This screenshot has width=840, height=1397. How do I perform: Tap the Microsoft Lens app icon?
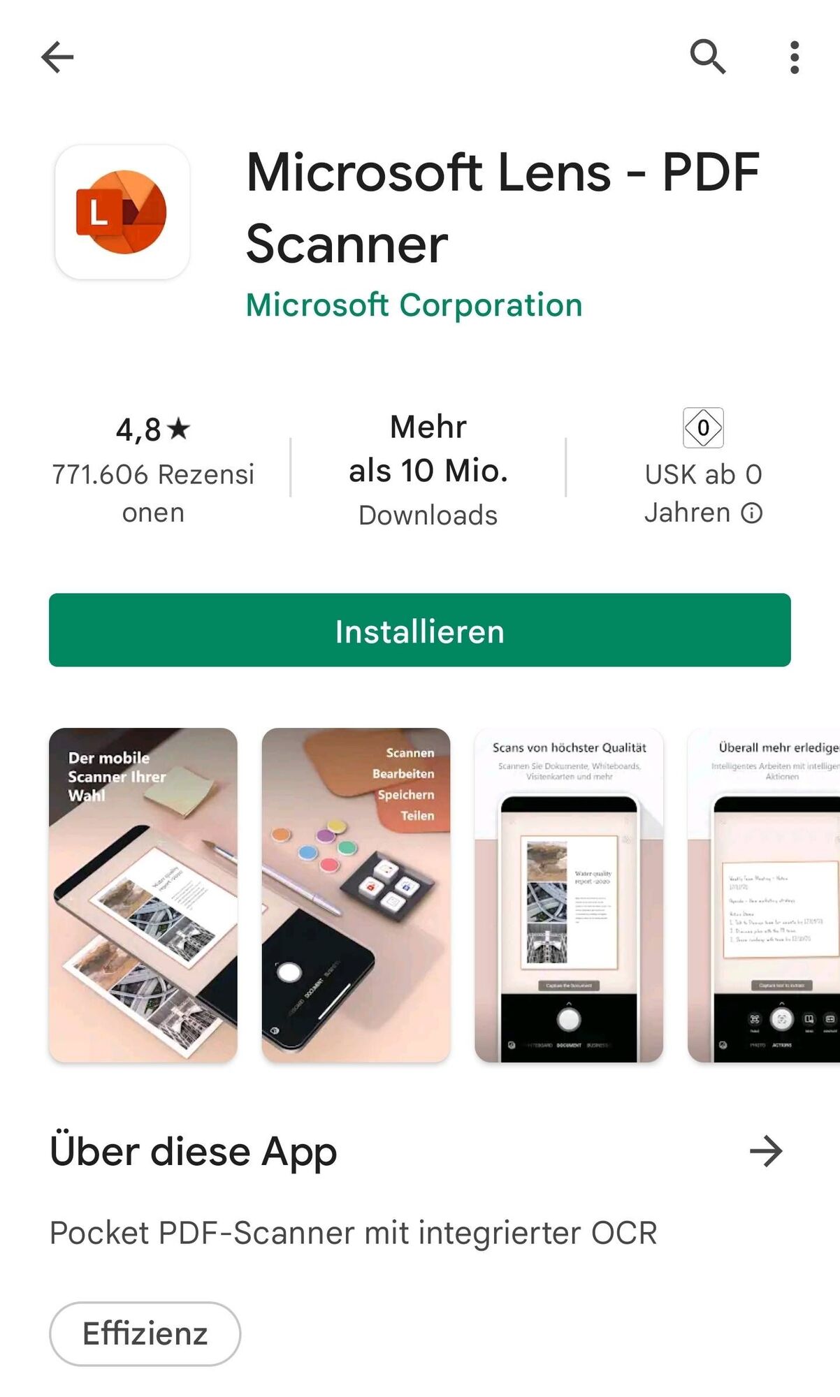(122, 212)
